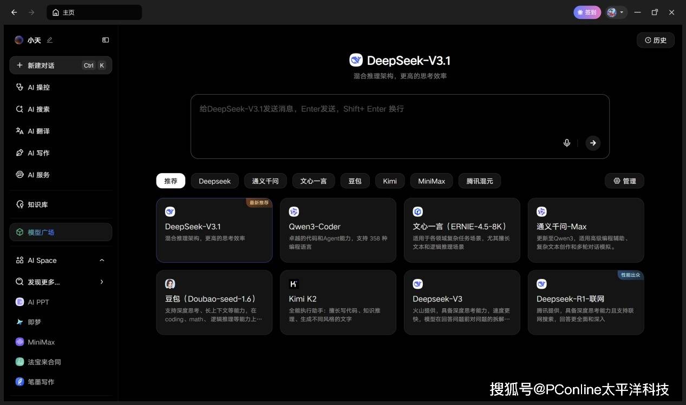The image size is (686, 405).
Task: Open 知识库 knowledge base
Action: [61, 204]
